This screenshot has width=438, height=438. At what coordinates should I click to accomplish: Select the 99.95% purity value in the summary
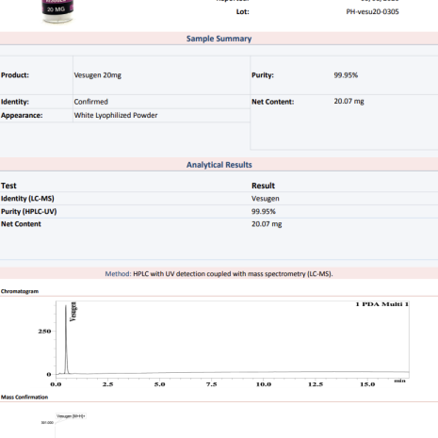(x=346, y=75)
